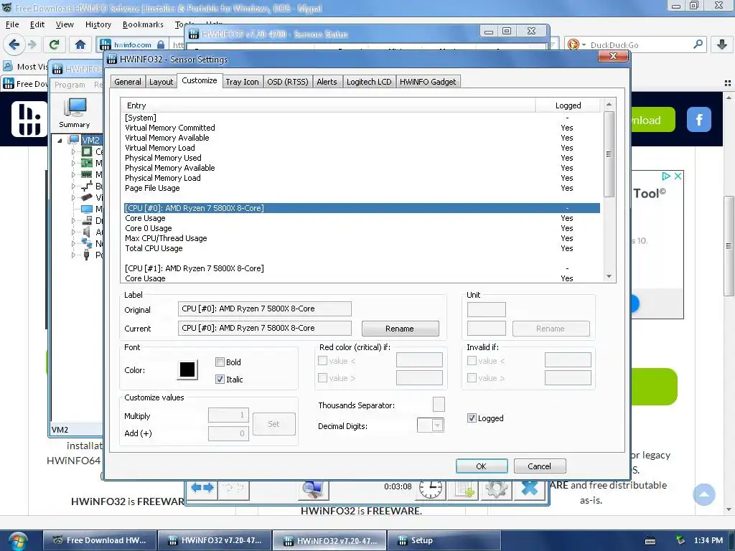Click the browser Forward arrow icon
Viewport: 735px width, 551px height.
[32, 44]
